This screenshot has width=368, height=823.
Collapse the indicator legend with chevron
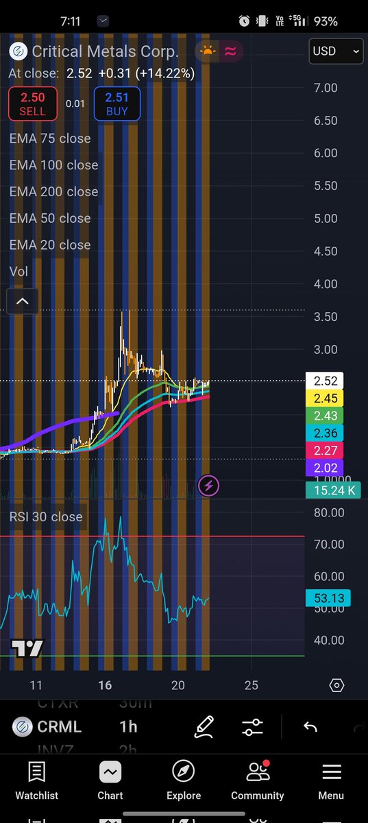click(x=22, y=301)
